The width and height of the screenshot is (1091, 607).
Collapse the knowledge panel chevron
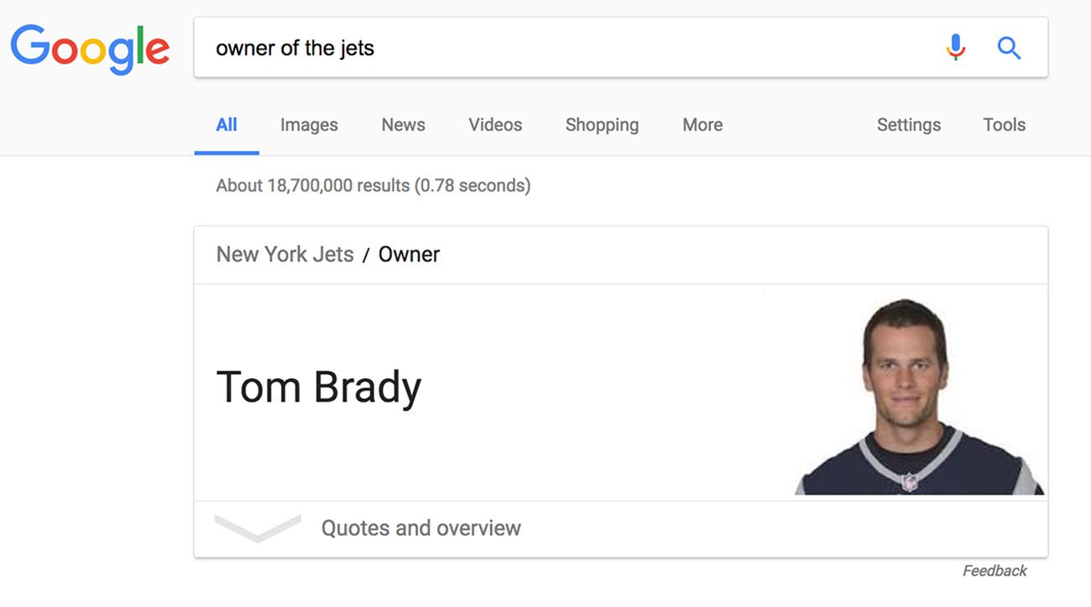257,527
